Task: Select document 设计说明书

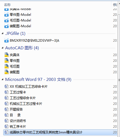Action: (18, 121)
